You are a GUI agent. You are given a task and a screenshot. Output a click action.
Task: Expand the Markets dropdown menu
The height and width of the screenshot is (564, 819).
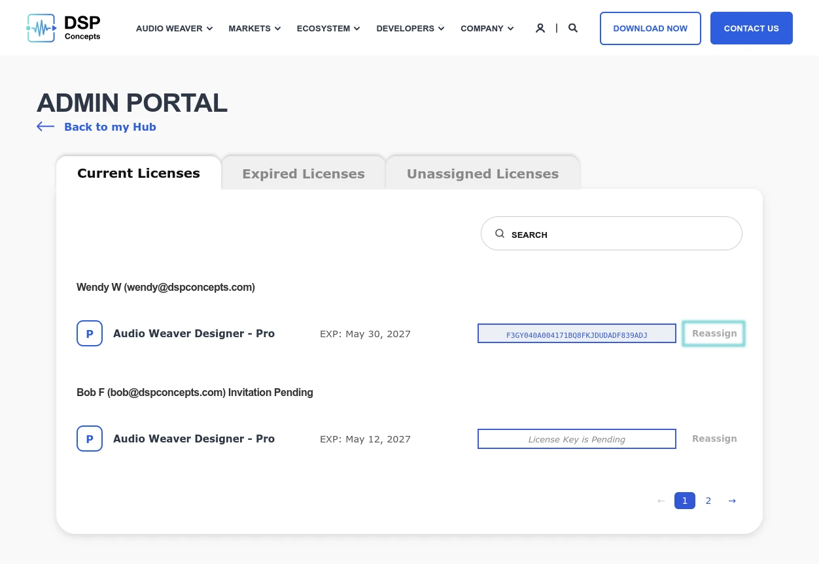pyautogui.click(x=254, y=28)
